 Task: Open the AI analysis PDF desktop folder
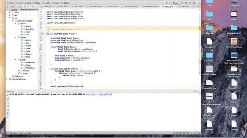coord(234,30)
